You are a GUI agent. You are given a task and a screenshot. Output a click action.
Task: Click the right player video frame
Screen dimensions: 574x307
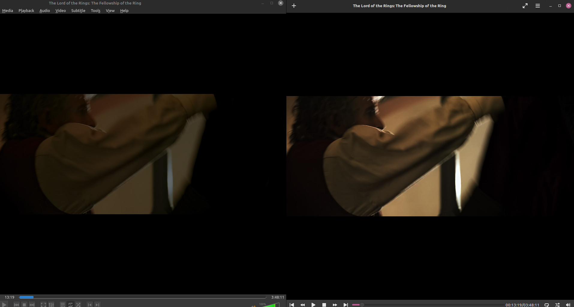click(x=430, y=156)
